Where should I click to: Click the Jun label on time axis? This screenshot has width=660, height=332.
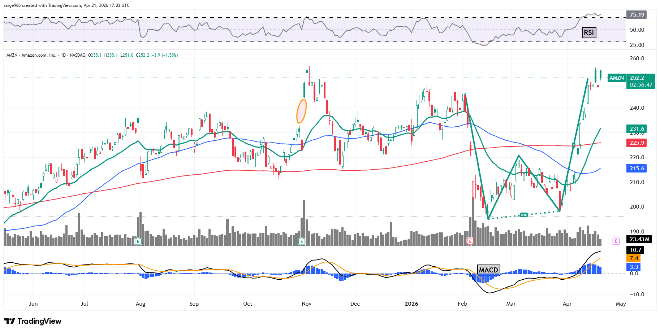[x=33, y=304]
